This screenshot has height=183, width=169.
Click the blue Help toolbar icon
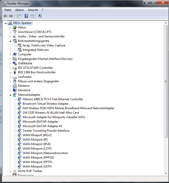pos(26,16)
